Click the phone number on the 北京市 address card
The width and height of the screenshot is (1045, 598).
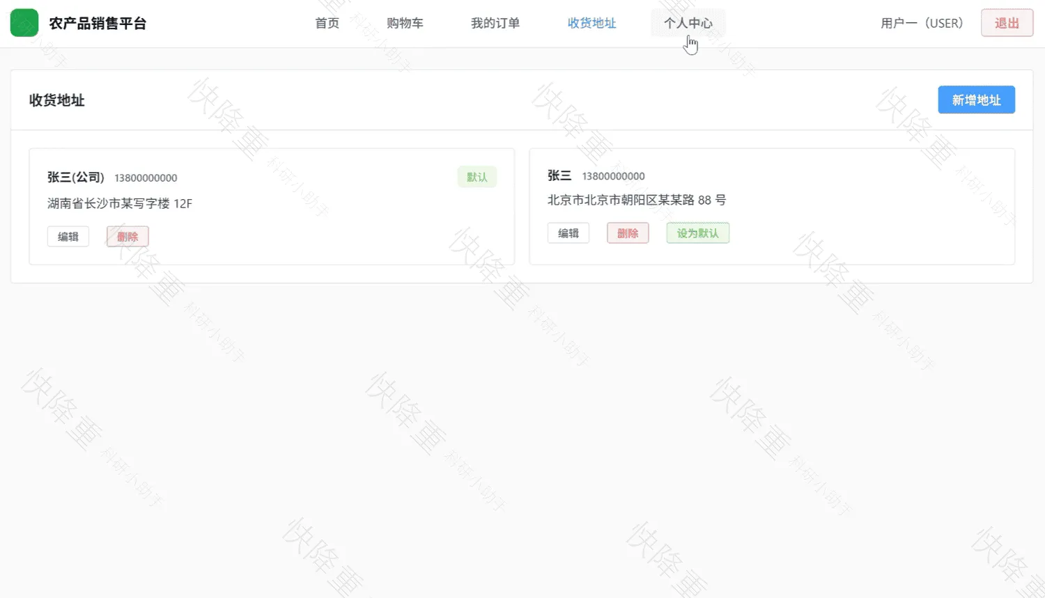pyautogui.click(x=614, y=176)
